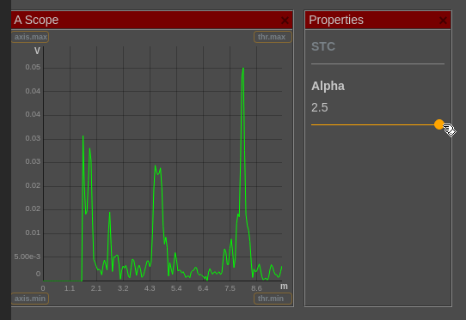Click the 4.3 distance axis tick label
Viewport: 466px width, 320px height.
150,288
